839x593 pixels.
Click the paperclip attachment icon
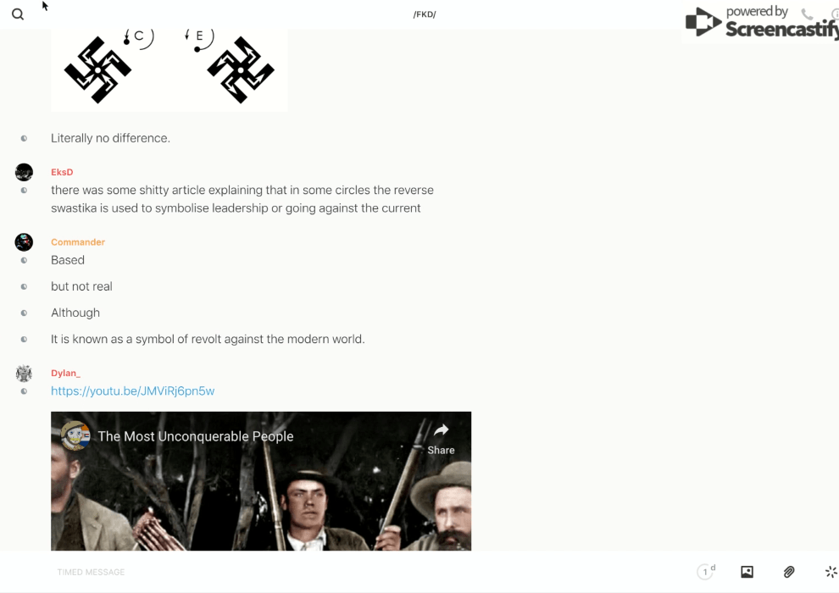tap(789, 572)
